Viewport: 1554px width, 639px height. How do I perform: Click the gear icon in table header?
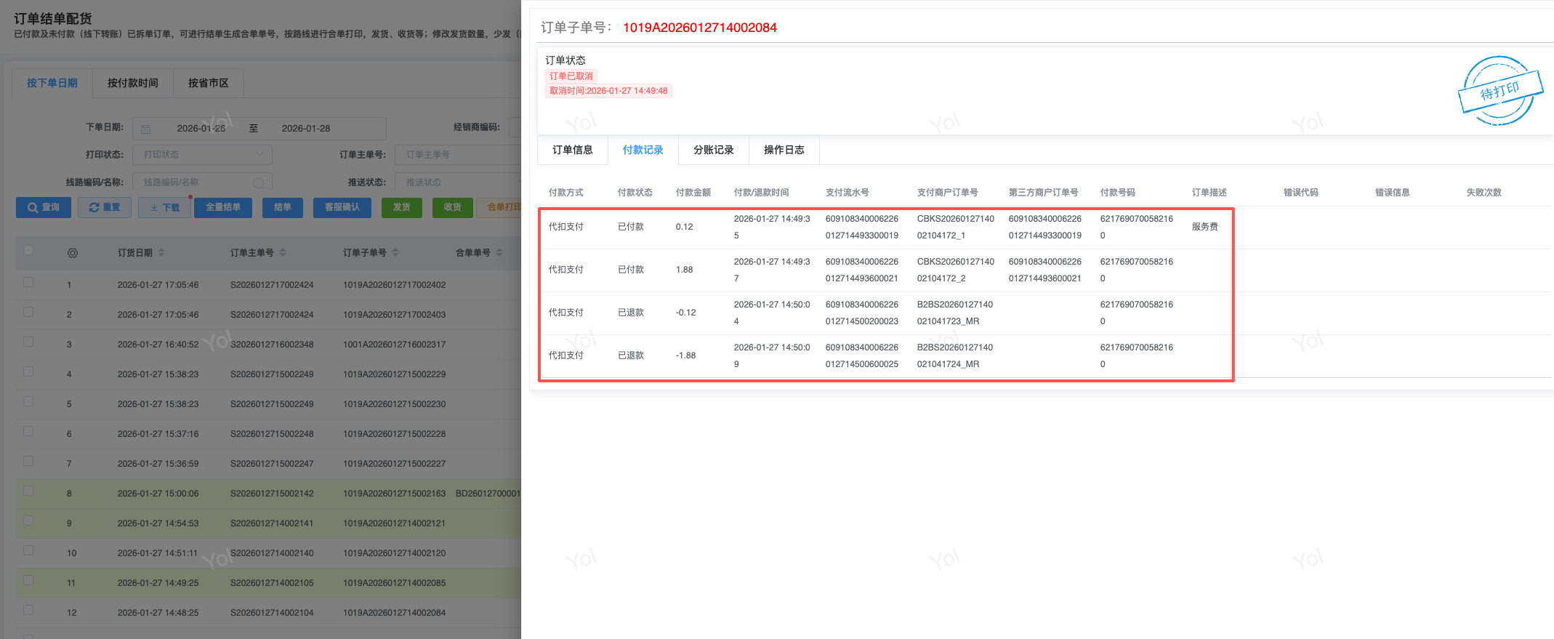pyautogui.click(x=73, y=253)
